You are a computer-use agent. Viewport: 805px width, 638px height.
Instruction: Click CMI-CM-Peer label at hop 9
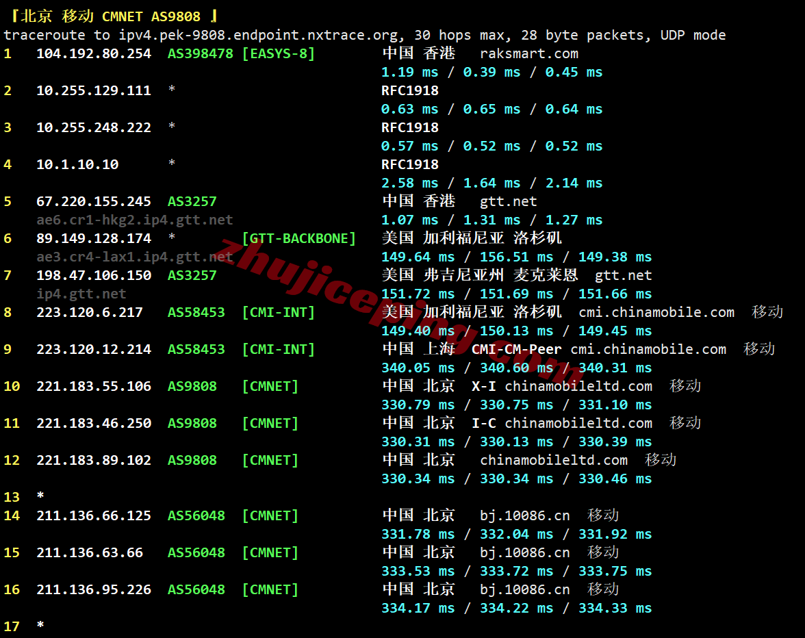pos(516,350)
